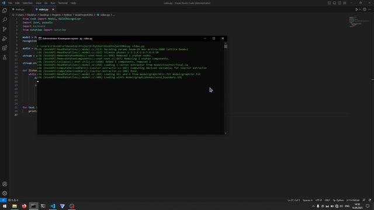Open errors and warnings count in status bar

click(13, 200)
